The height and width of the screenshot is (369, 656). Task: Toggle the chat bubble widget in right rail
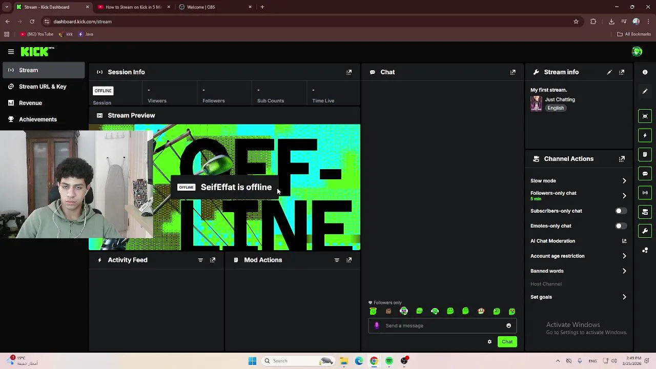tap(645, 174)
